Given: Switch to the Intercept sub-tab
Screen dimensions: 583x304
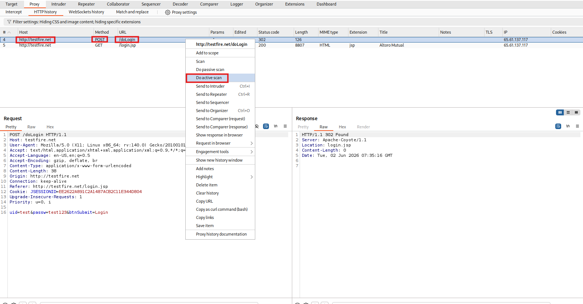Looking at the screenshot, I should click(14, 12).
